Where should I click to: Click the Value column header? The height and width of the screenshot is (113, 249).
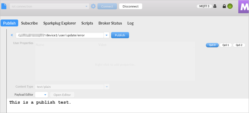[x=102, y=45]
